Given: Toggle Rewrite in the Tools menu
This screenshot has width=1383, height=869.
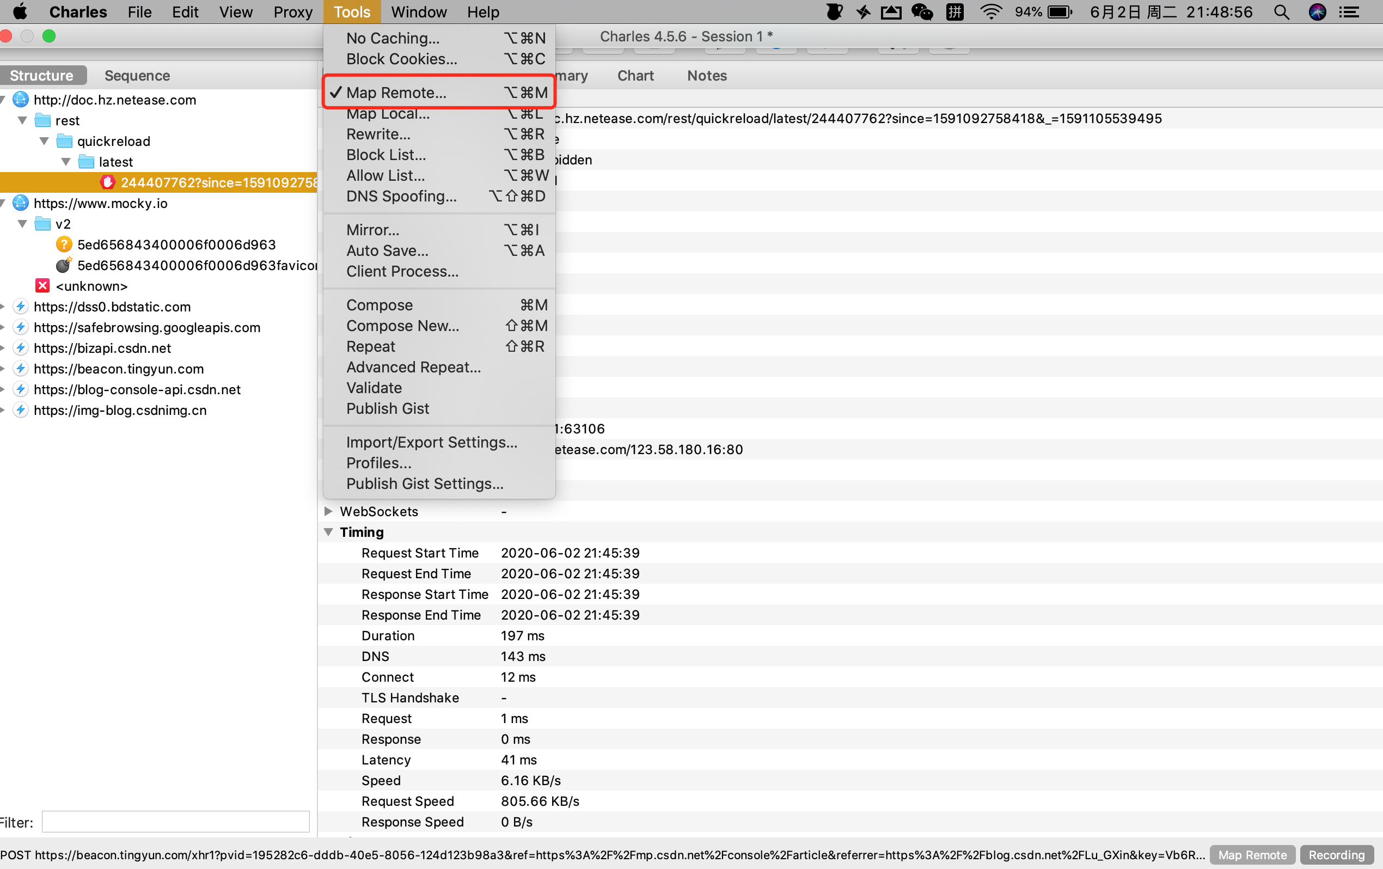Looking at the screenshot, I should (439, 134).
